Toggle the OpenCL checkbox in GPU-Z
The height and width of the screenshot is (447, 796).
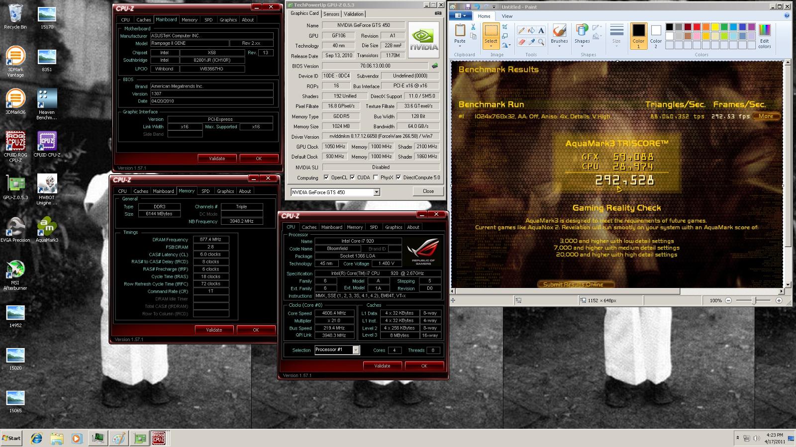click(326, 178)
